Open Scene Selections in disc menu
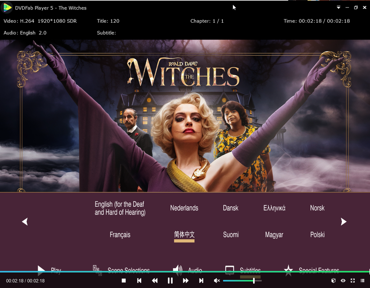Viewport: 370px width, 288px height. point(121,270)
